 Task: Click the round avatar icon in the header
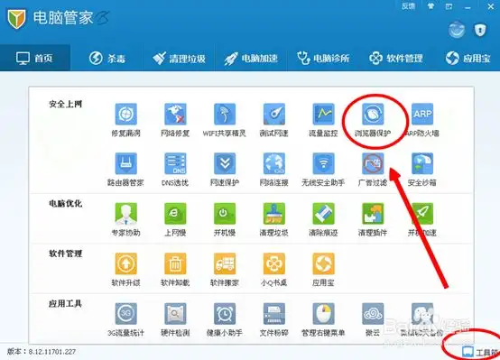click(457, 30)
